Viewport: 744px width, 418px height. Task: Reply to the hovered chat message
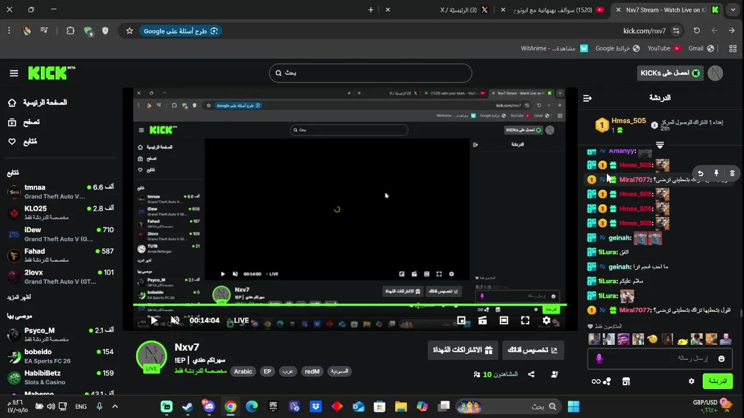pos(700,173)
